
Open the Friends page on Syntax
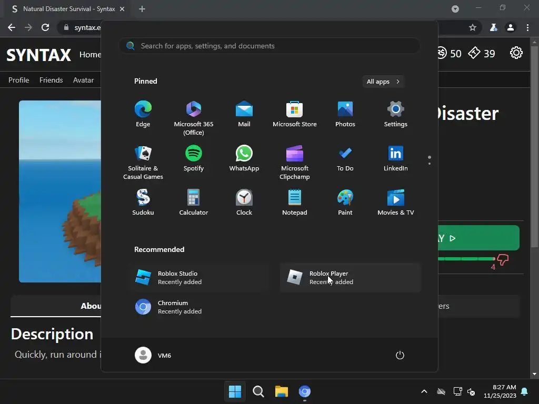point(51,80)
